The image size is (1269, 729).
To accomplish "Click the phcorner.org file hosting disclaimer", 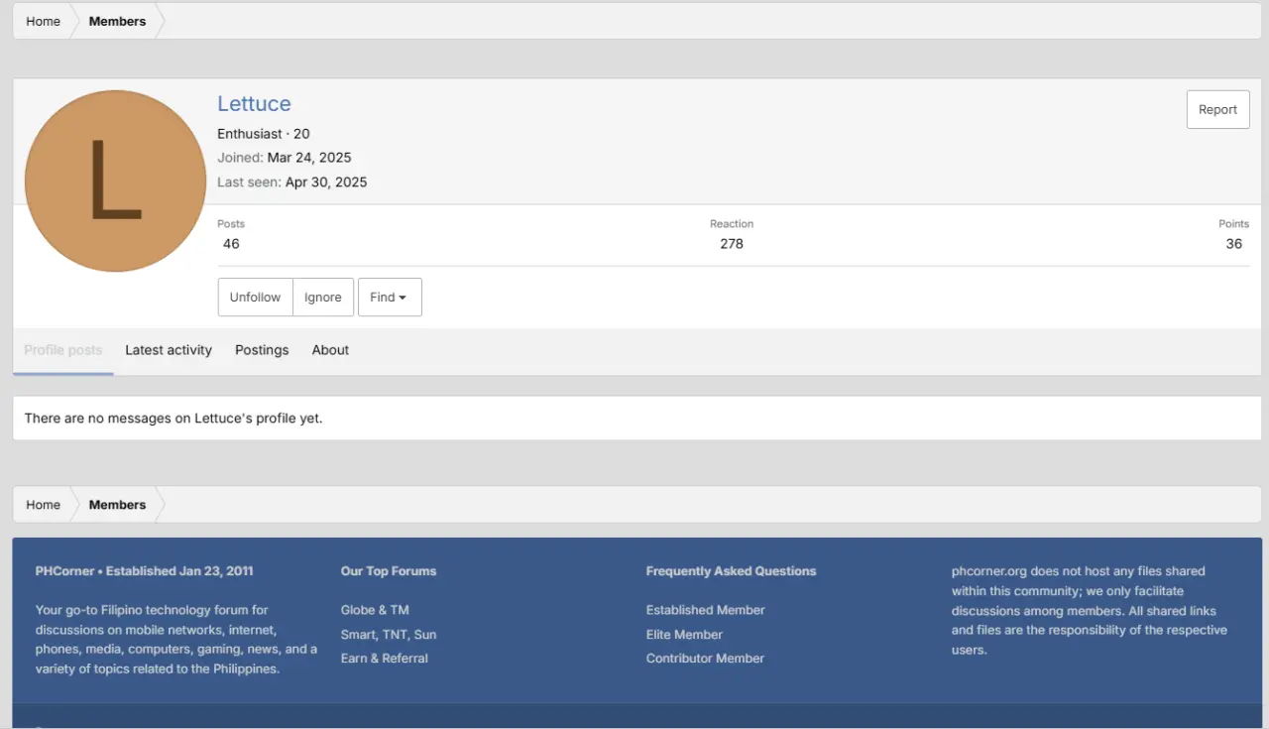I will (1090, 611).
